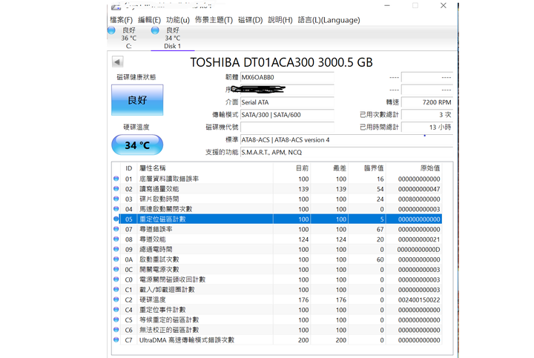Click the 良好 health status button

click(137, 100)
